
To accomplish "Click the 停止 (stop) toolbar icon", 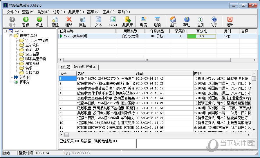I will 39,21.
